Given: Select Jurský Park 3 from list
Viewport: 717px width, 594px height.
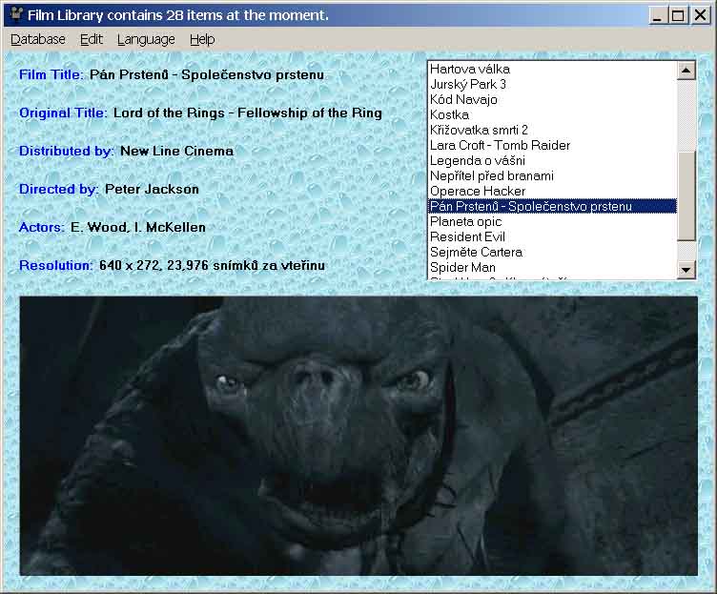Looking at the screenshot, I should pyautogui.click(x=467, y=84).
